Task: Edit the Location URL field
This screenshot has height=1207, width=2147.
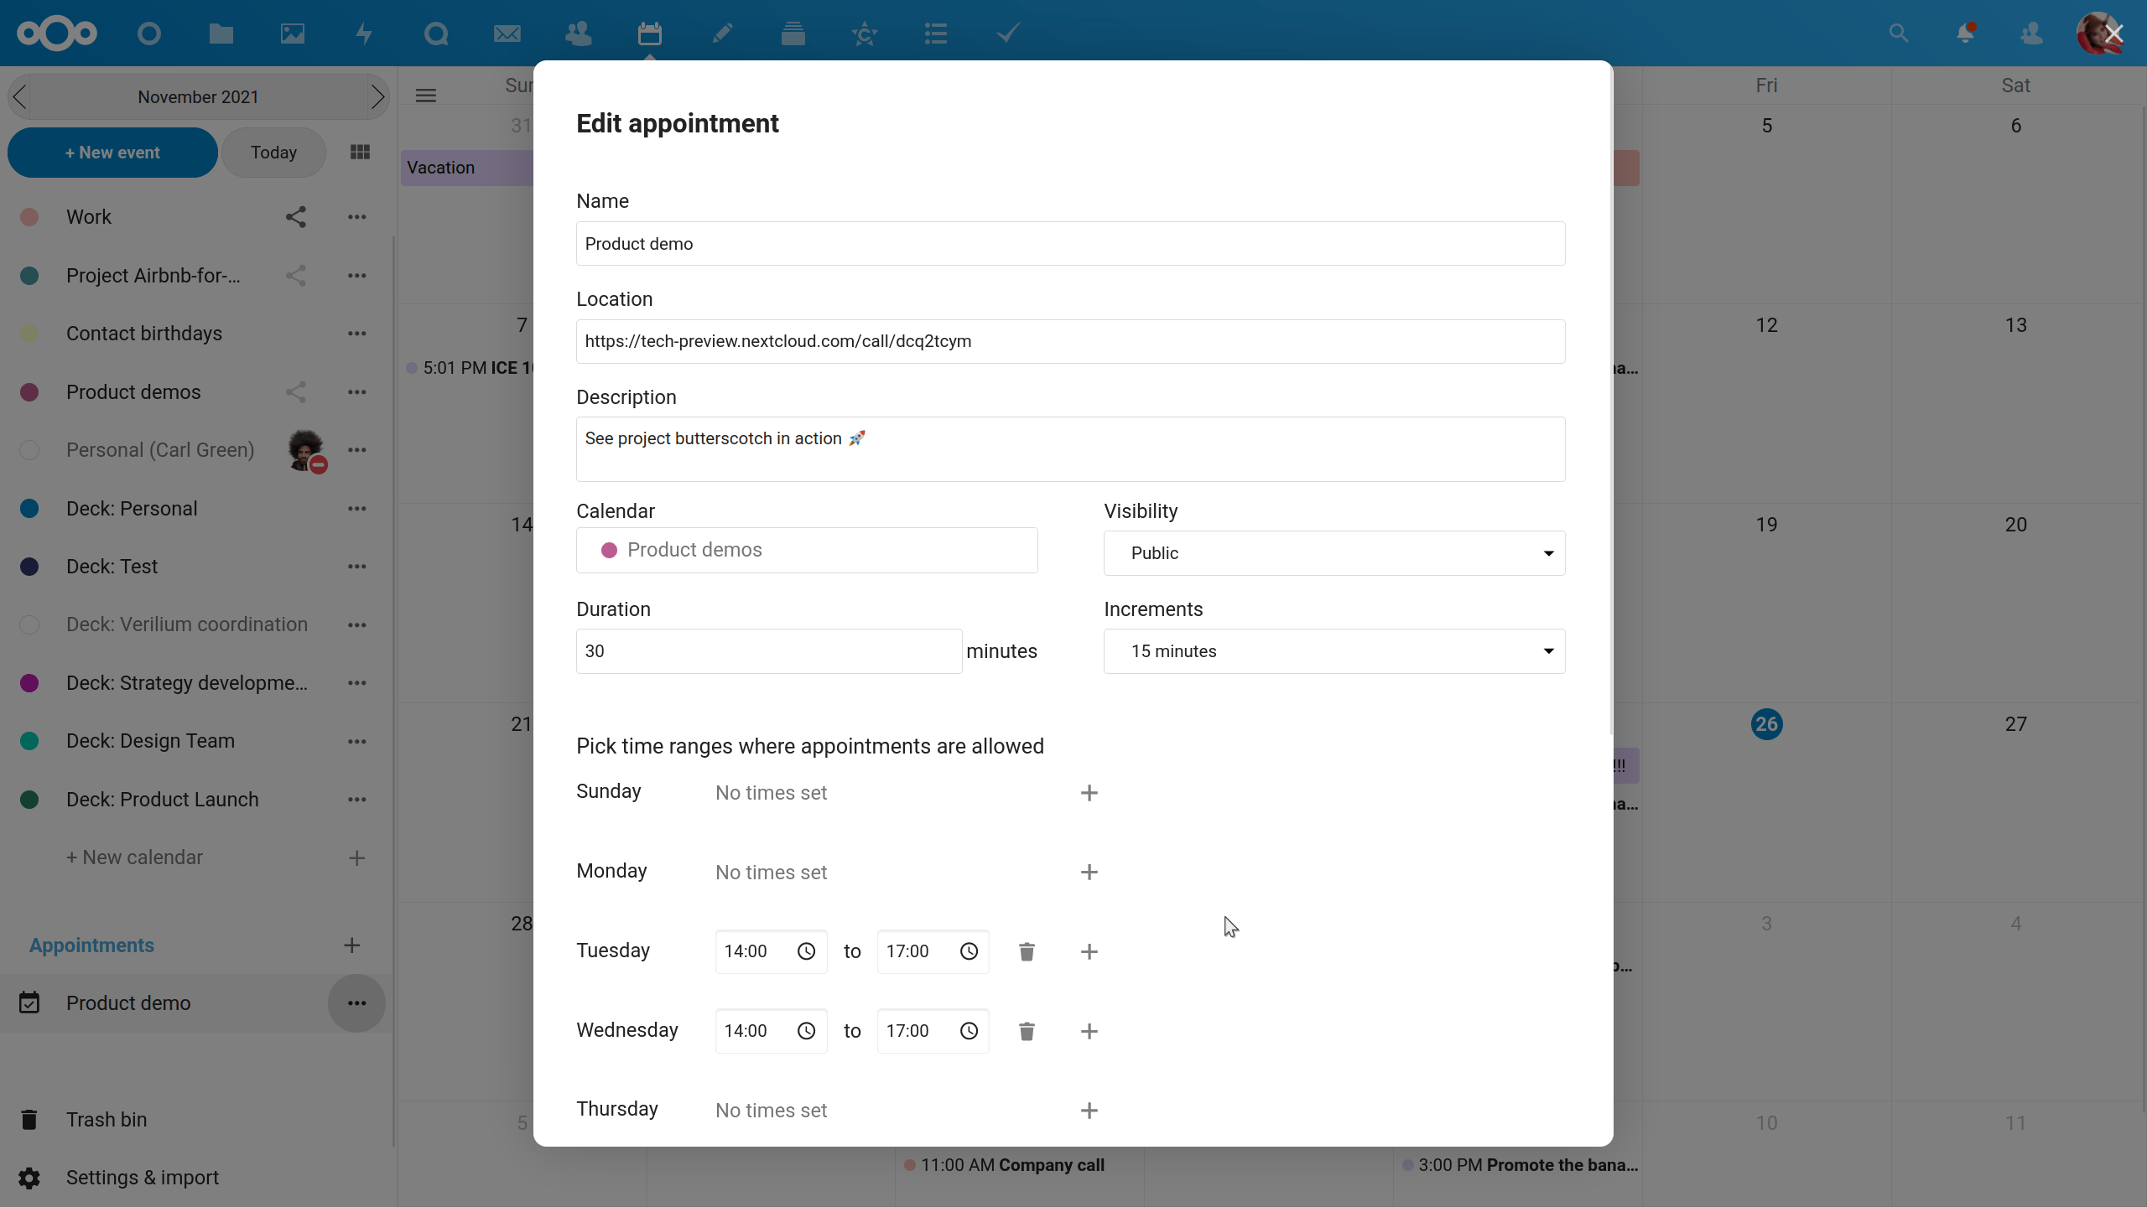Action: click(1070, 341)
